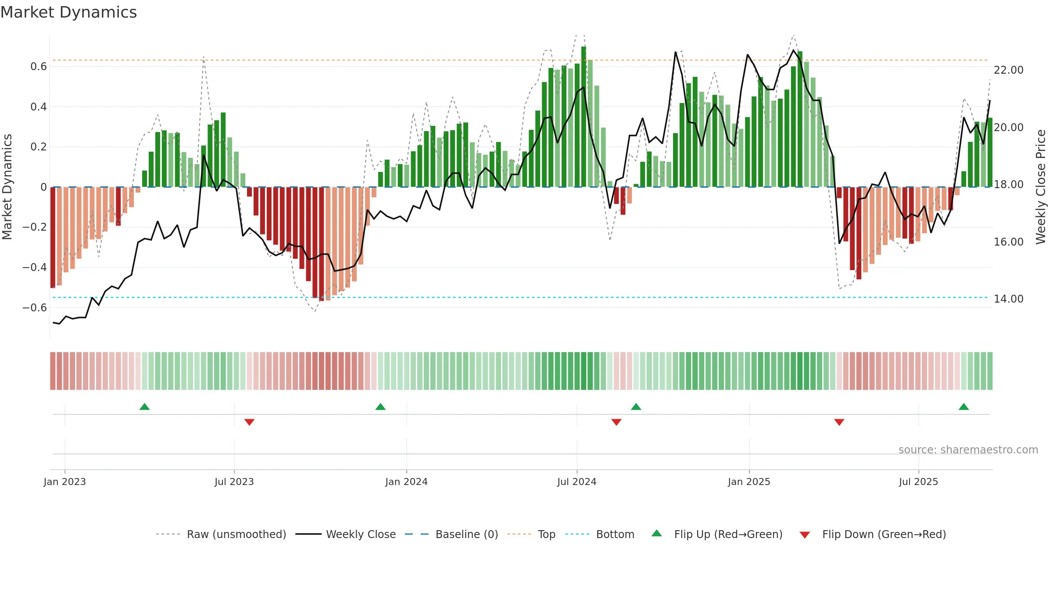Select the red flip-down marker after Jul 2023
The image size is (1053, 592).
249,422
